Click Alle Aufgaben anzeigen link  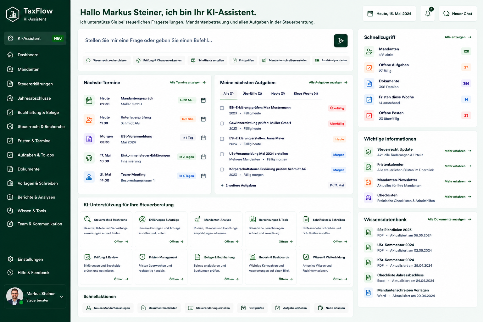(328, 82)
